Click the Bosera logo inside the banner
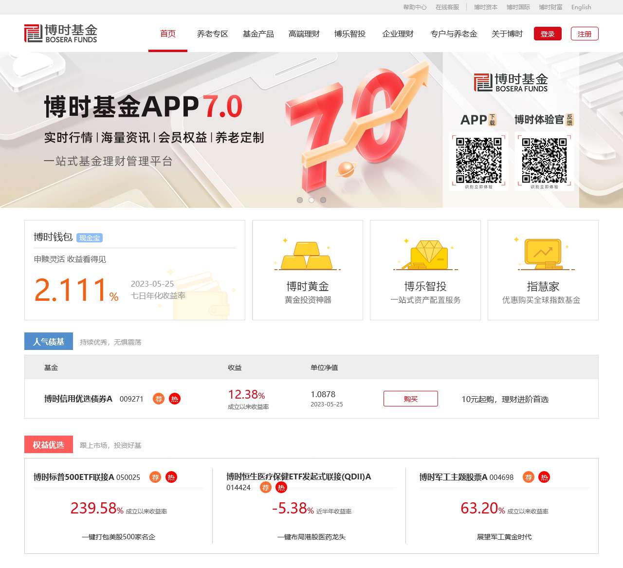The image size is (623, 568). point(511,83)
